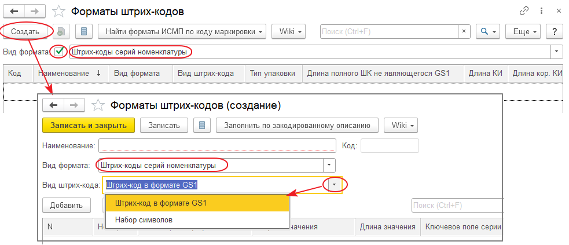
Task: Toggle the Вид формата filter checkbox
Action: pyautogui.click(x=59, y=52)
